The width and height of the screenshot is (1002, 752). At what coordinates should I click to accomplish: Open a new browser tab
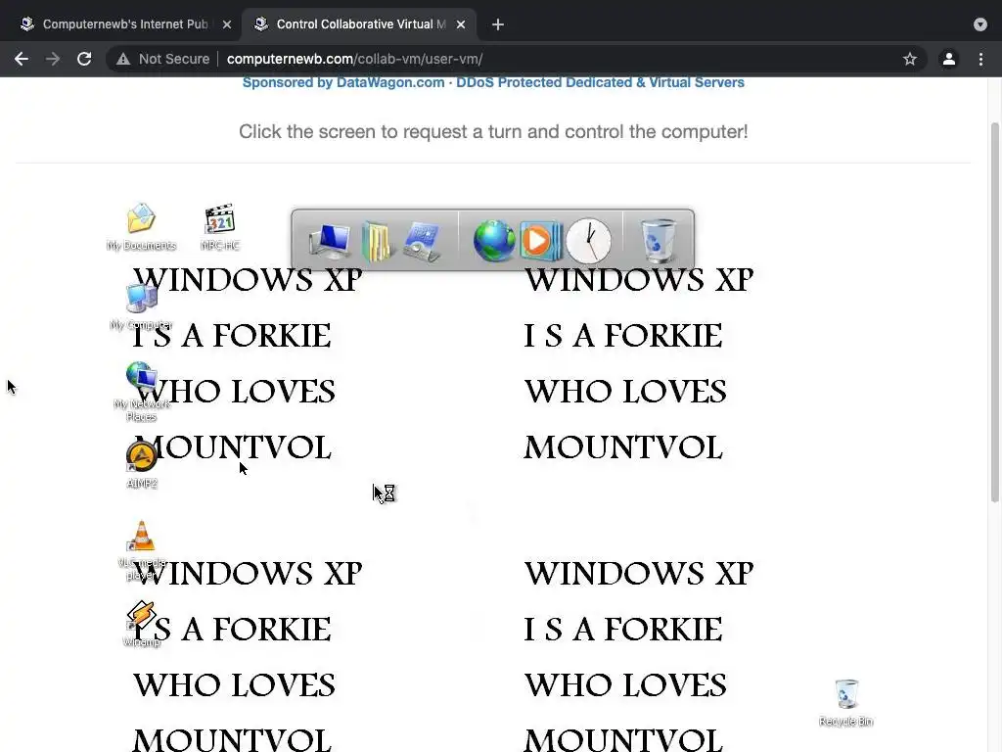(498, 24)
